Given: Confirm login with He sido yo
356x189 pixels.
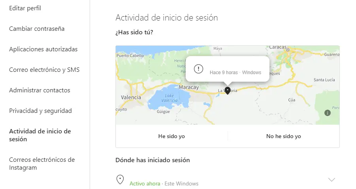Looking at the screenshot, I should (x=171, y=136).
